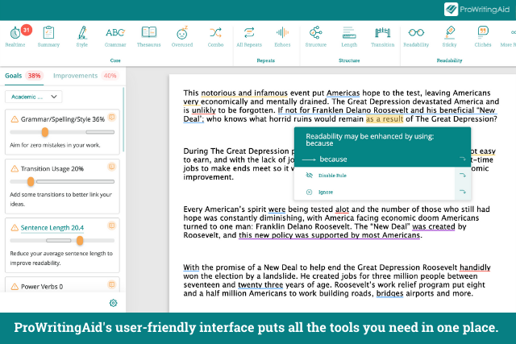Open Power Verbs goal info icon
Screen dimensions: 516x344
click(112, 284)
